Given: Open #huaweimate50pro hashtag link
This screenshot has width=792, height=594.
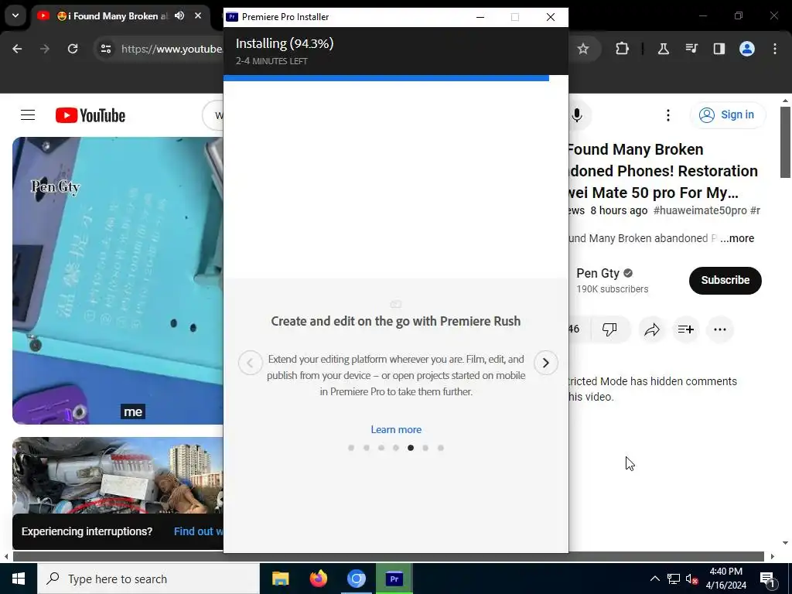Looking at the screenshot, I should point(699,210).
